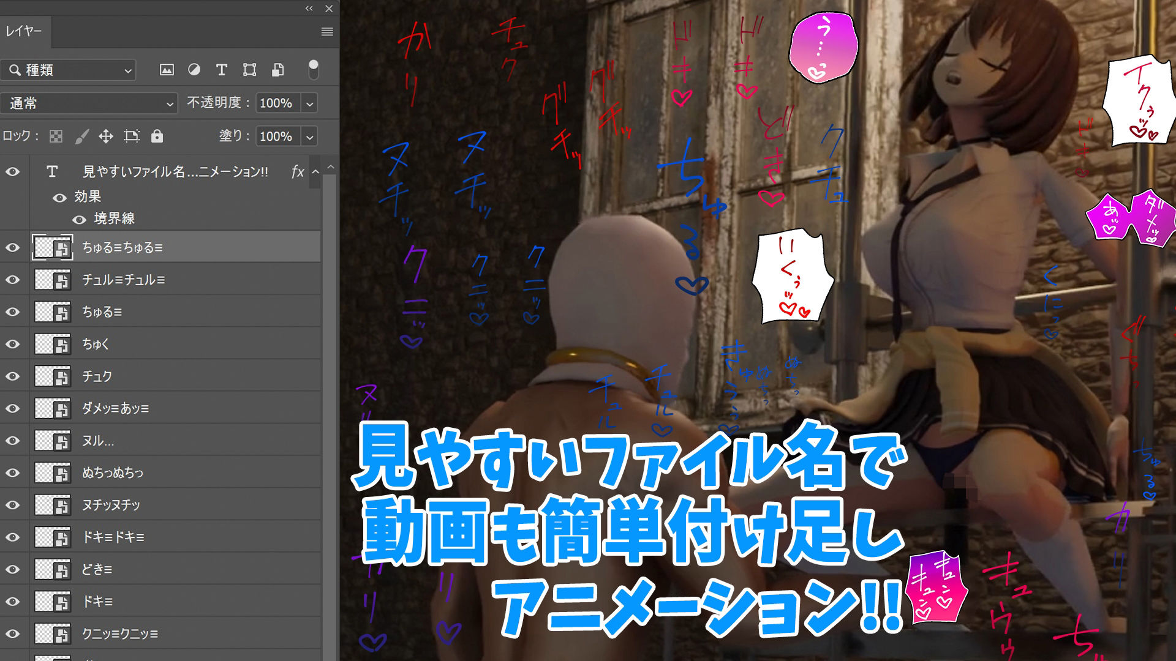Open the 不透明度 opacity slider arrow
This screenshot has height=661, width=1176.
click(x=309, y=103)
